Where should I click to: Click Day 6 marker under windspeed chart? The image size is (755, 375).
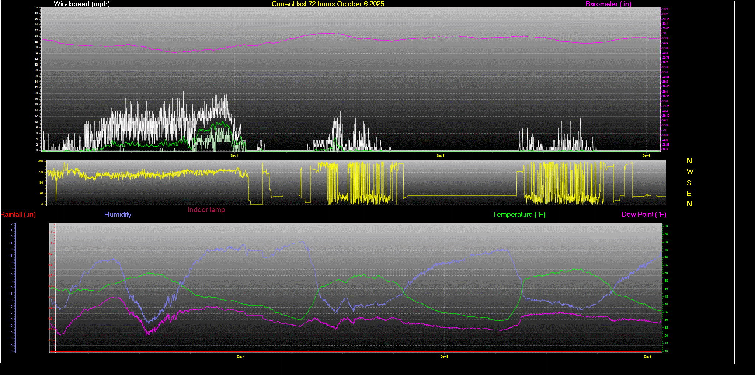[x=646, y=156]
